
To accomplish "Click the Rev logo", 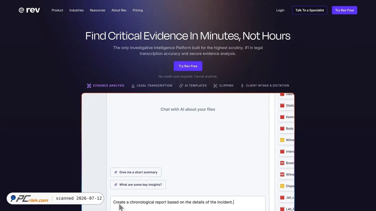I will pyautogui.click(x=29, y=10).
